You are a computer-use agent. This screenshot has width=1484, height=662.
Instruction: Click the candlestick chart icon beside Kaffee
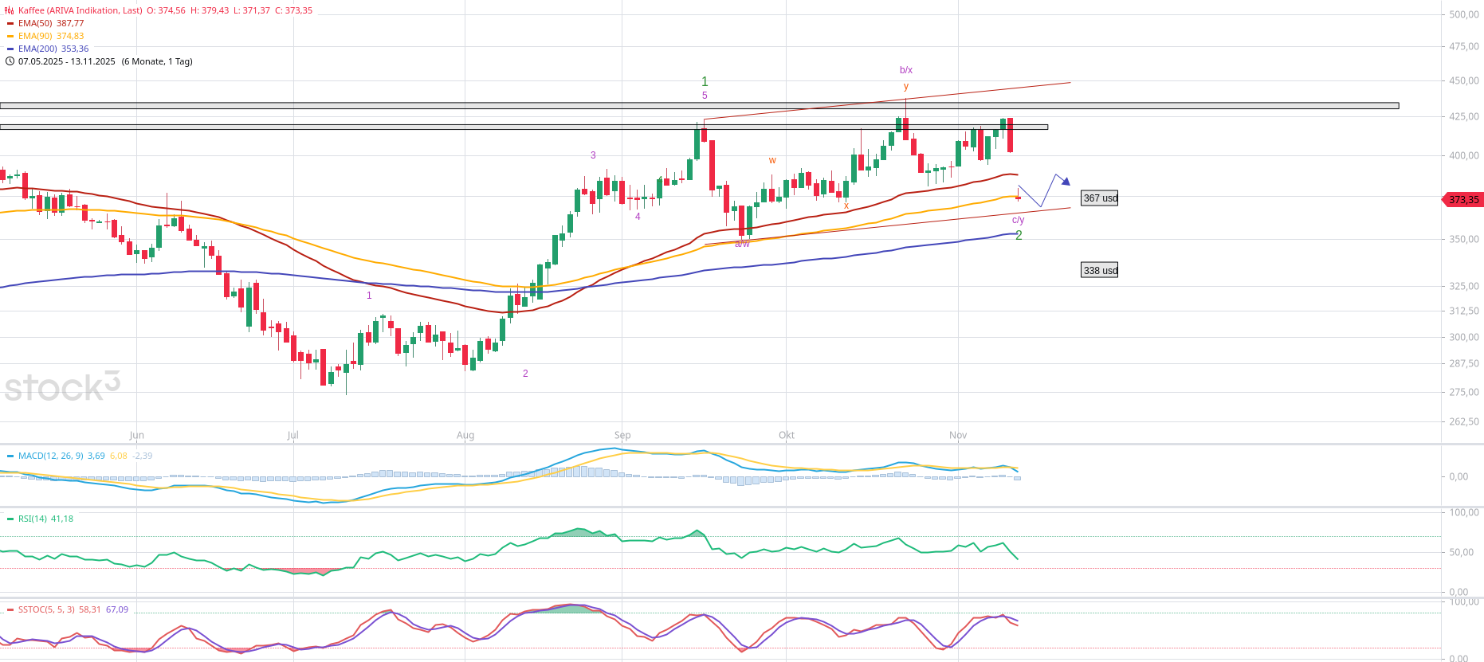click(10, 10)
